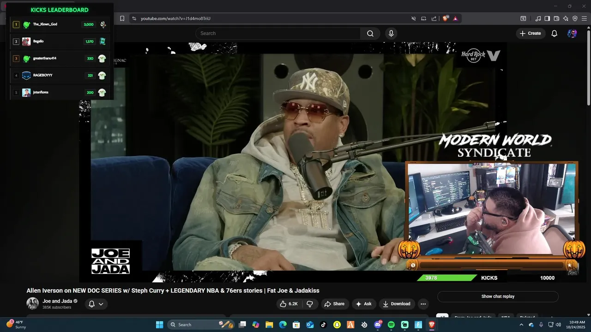Open YouTube notifications bell
The height and width of the screenshot is (332, 591).
(555, 33)
